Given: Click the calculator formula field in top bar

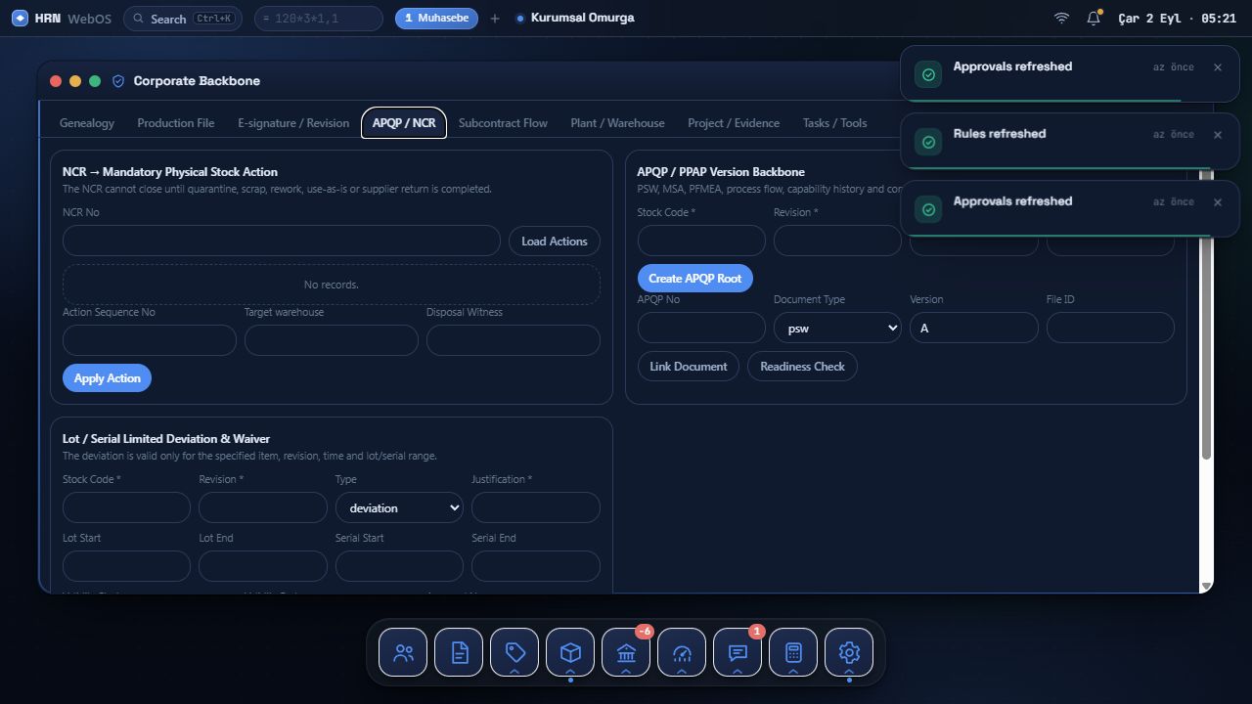Looking at the screenshot, I should click(x=319, y=18).
